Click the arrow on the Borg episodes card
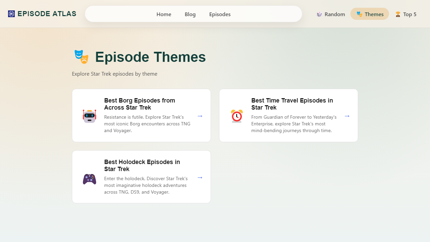Image resolution: width=430 pixels, height=242 pixels. click(x=200, y=116)
